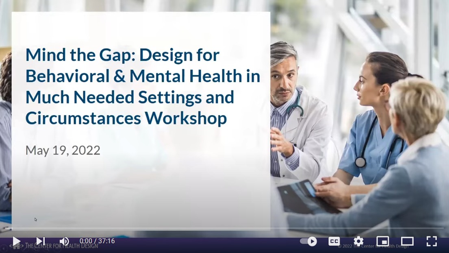This screenshot has height=253, width=449.
Task: Mute the video volume
Action: pyautogui.click(x=64, y=241)
